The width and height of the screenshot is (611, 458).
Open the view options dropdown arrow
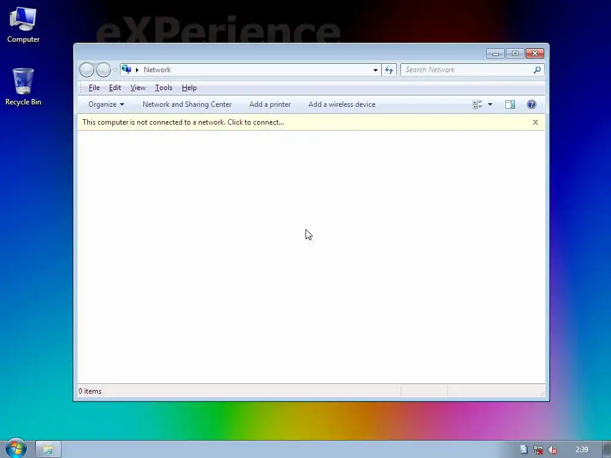490,104
